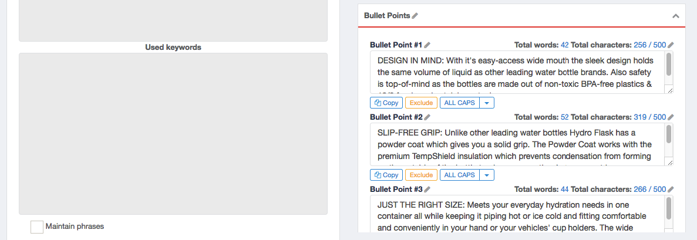Collapse the Bullet Points panel chevron
This screenshot has height=240, width=697.
pos(676,16)
